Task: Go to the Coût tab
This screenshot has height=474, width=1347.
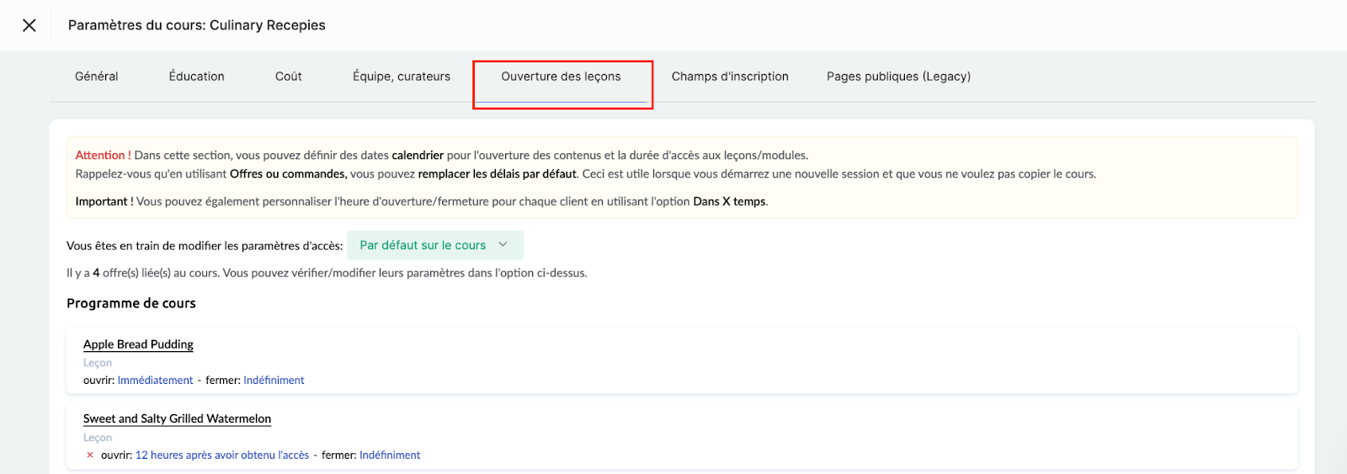Action: (289, 77)
